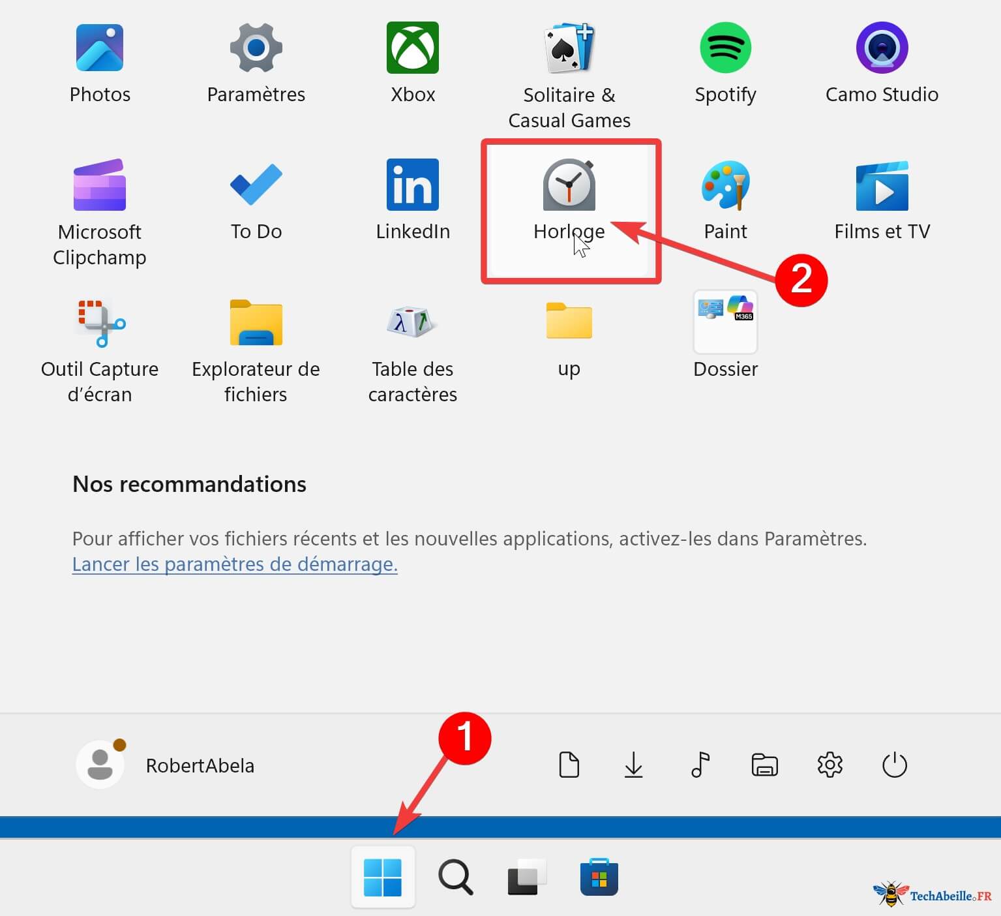Open Camo Studio app
This screenshot has width=1001, height=916.
[x=882, y=64]
